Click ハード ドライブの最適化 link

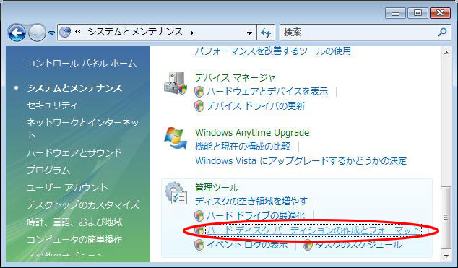pos(256,216)
